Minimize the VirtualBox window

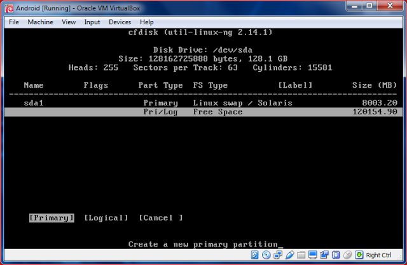click(354, 6)
